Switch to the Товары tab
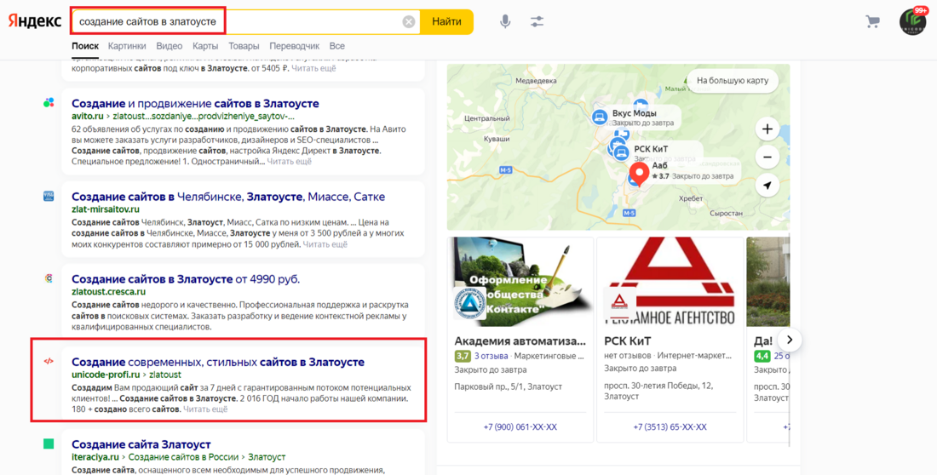 (x=244, y=46)
